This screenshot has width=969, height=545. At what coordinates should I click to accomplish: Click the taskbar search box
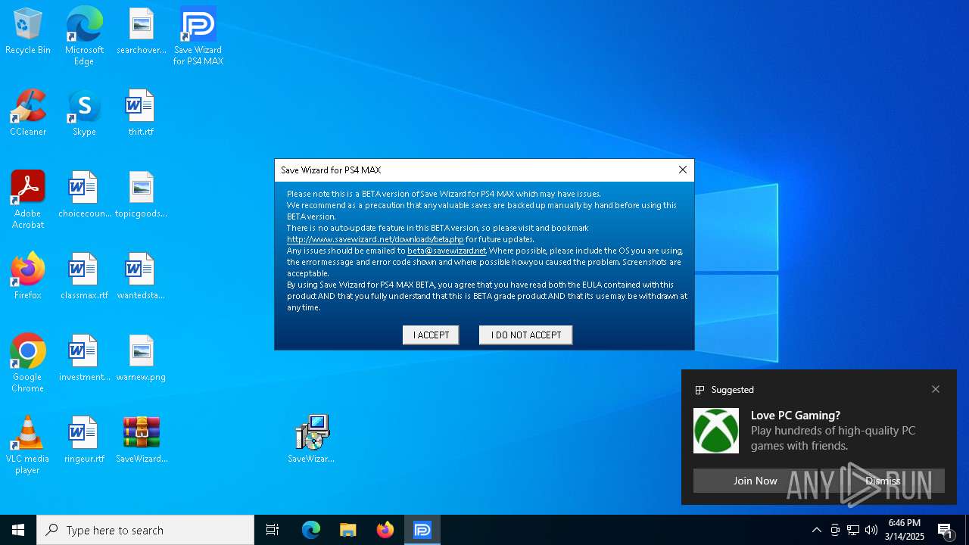pos(145,530)
